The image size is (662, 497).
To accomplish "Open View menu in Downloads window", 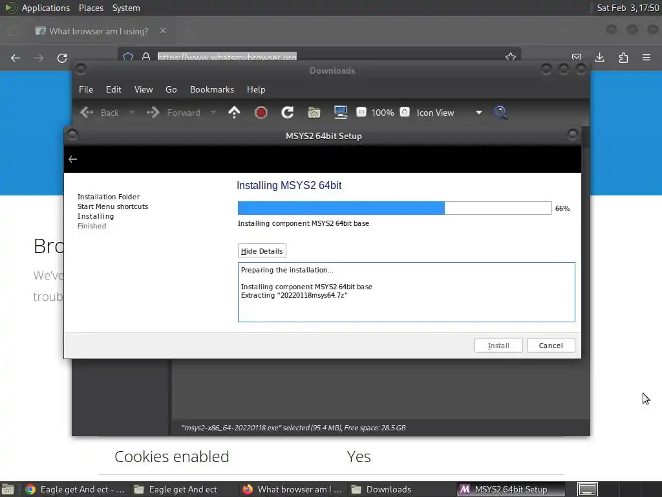I will click(144, 89).
